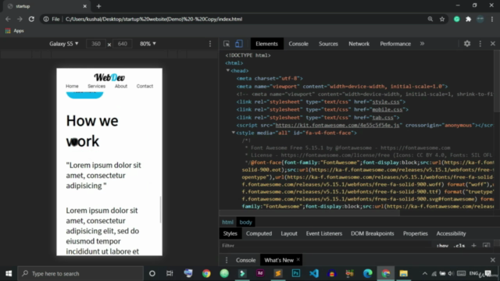Switch to the Performance tab
Image resolution: width=500 pixels, height=281 pixels.
click(x=395, y=44)
